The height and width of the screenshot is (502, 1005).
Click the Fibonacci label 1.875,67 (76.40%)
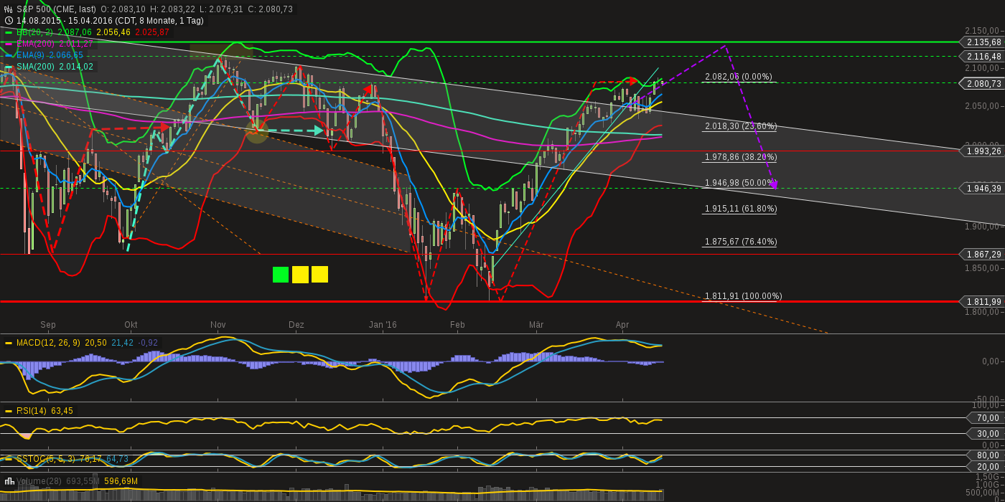coord(741,242)
